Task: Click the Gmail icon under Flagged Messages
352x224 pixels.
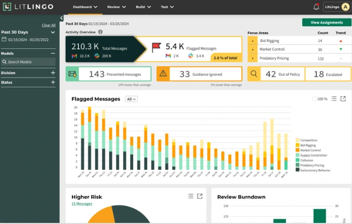Action: (168, 55)
